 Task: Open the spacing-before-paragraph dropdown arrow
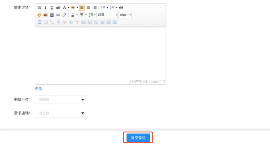pos(77,15)
